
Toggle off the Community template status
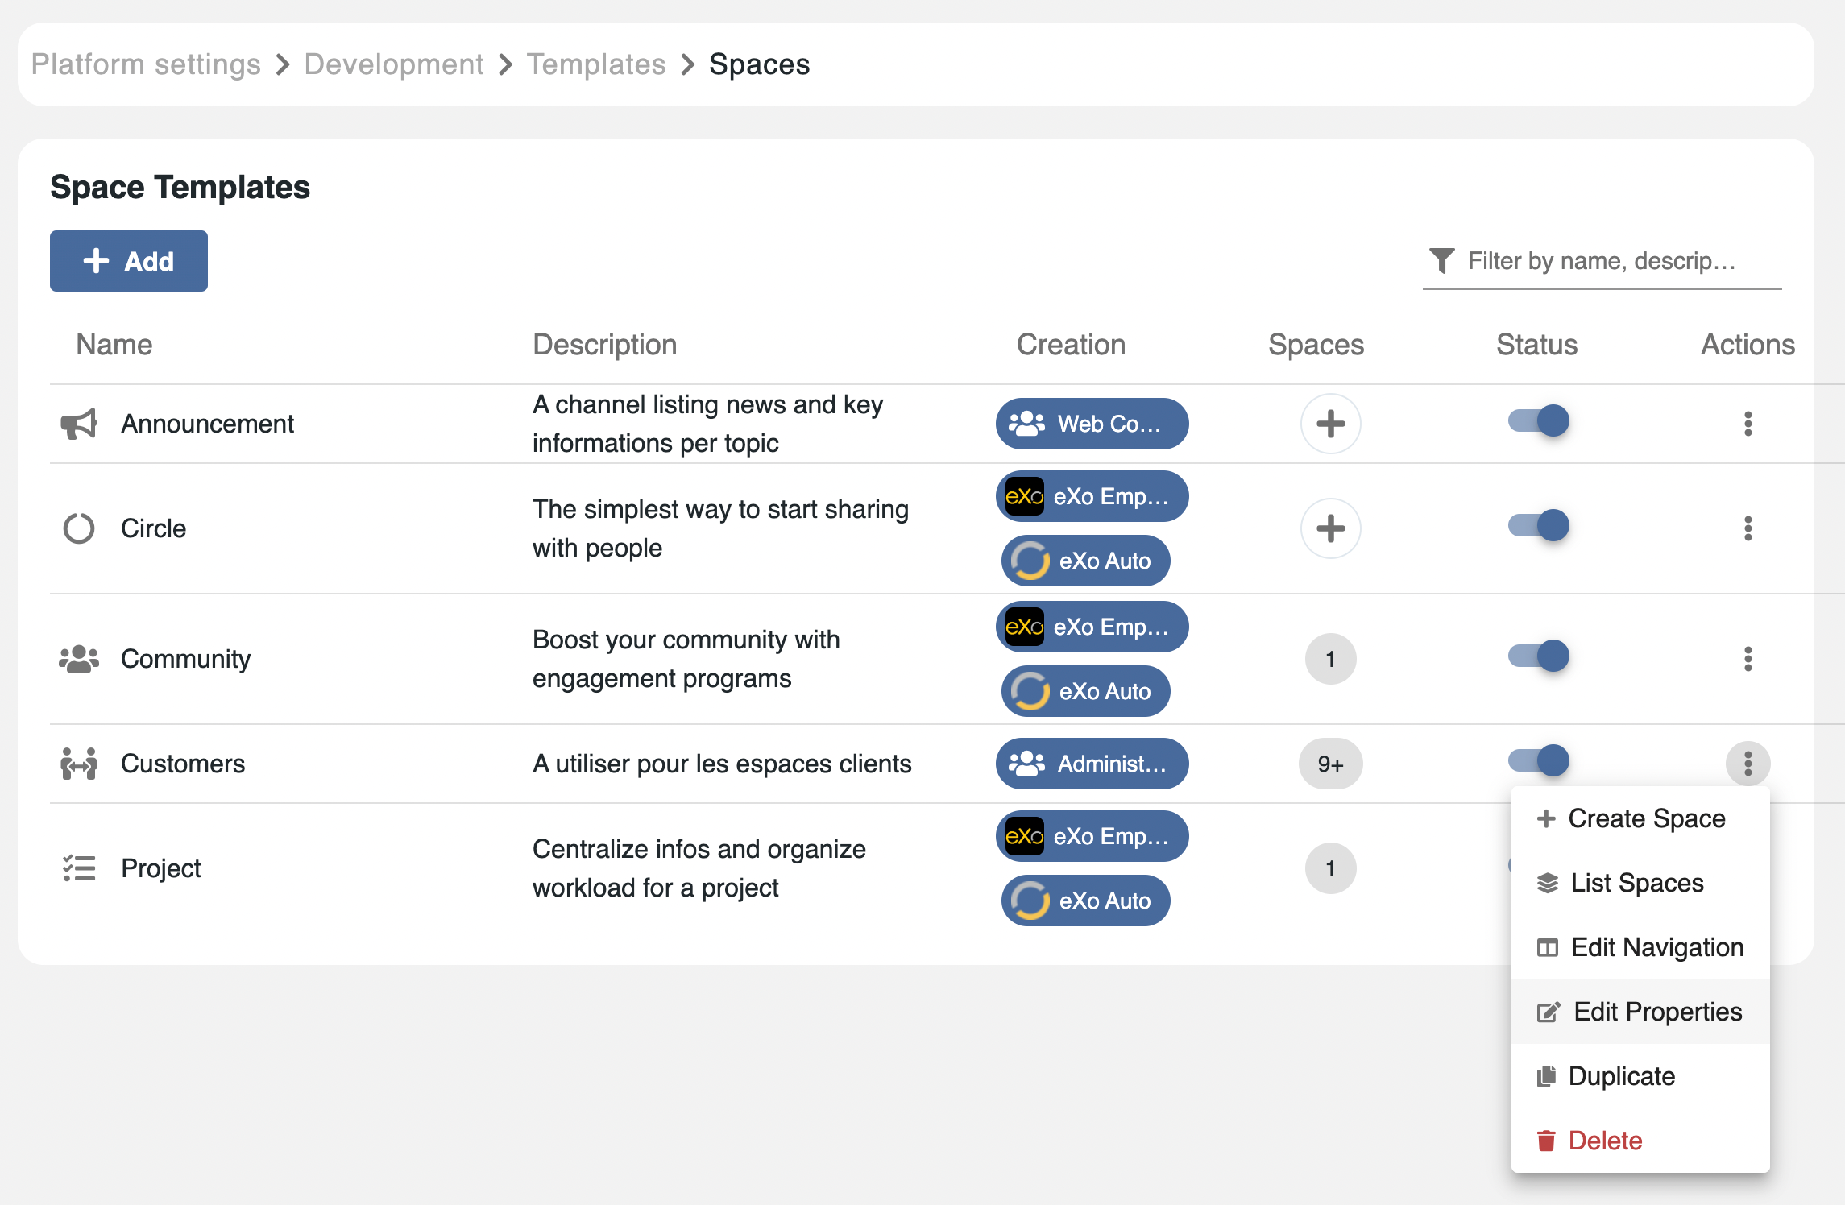coord(1538,656)
